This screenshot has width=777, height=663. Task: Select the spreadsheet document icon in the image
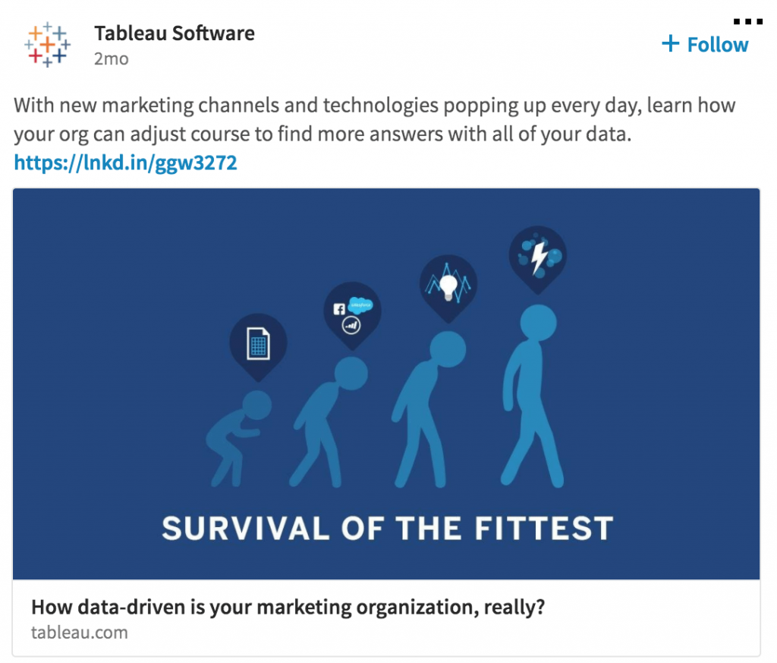(x=258, y=342)
